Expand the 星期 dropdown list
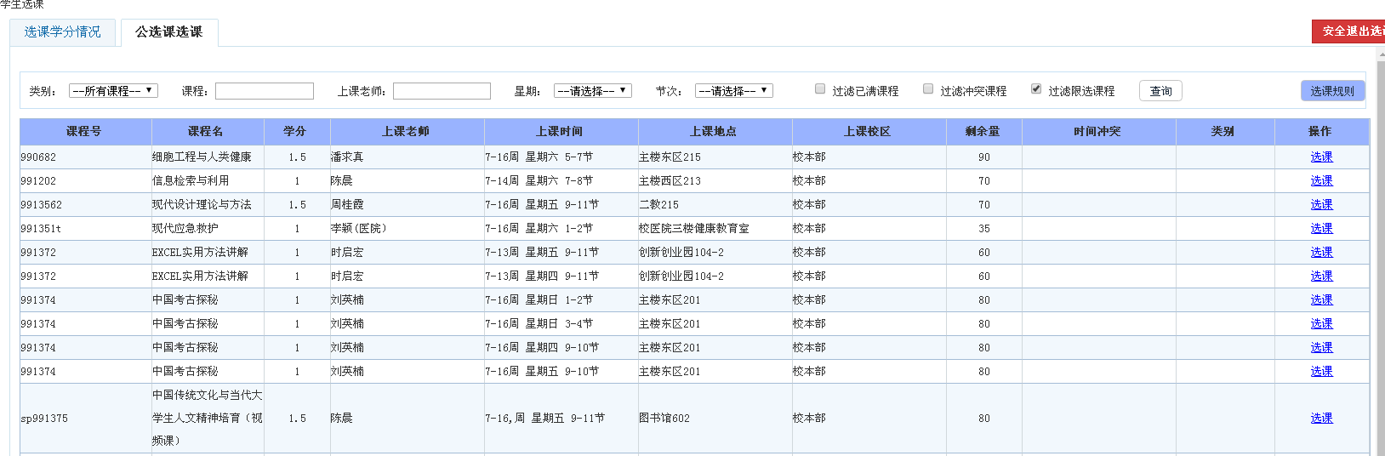1385x456 pixels. [x=592, y=91]
